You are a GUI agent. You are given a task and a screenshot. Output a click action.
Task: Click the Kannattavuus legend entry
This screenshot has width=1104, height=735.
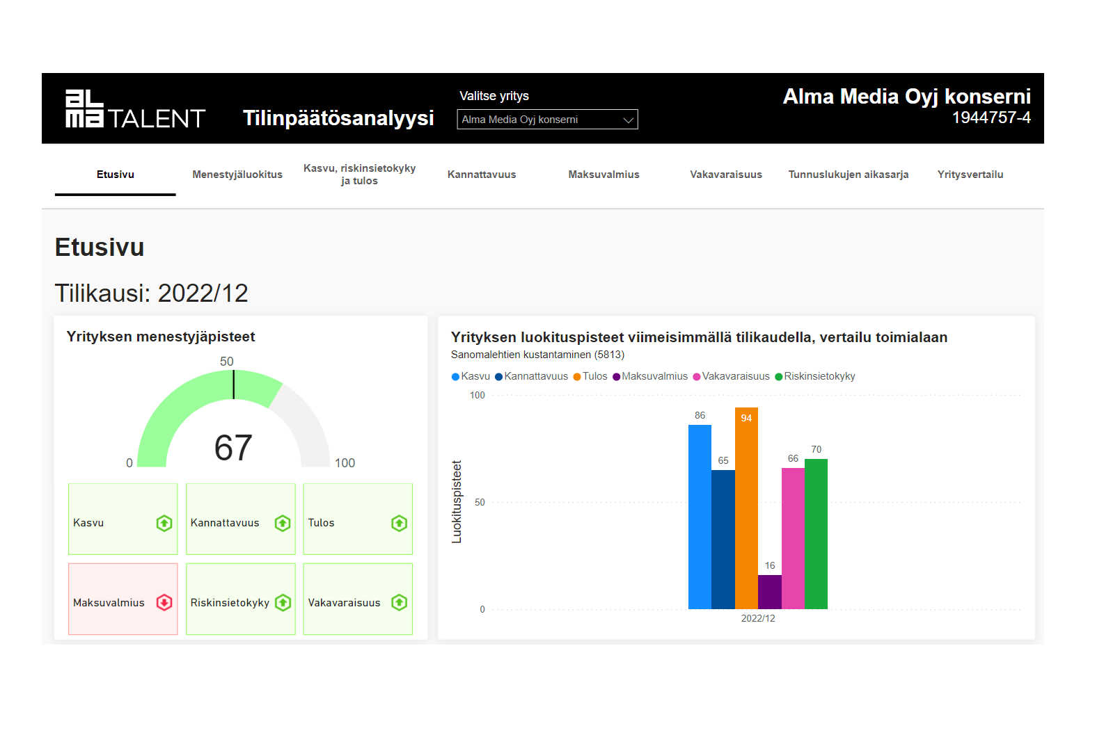point(532,376)
